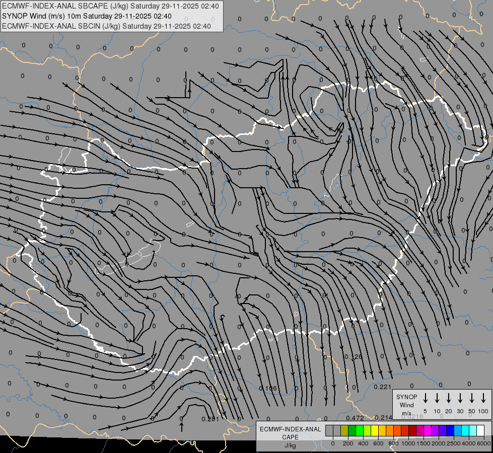493x453 pixels.
Task: Click the map value 0.261
Action: point(210,419)
